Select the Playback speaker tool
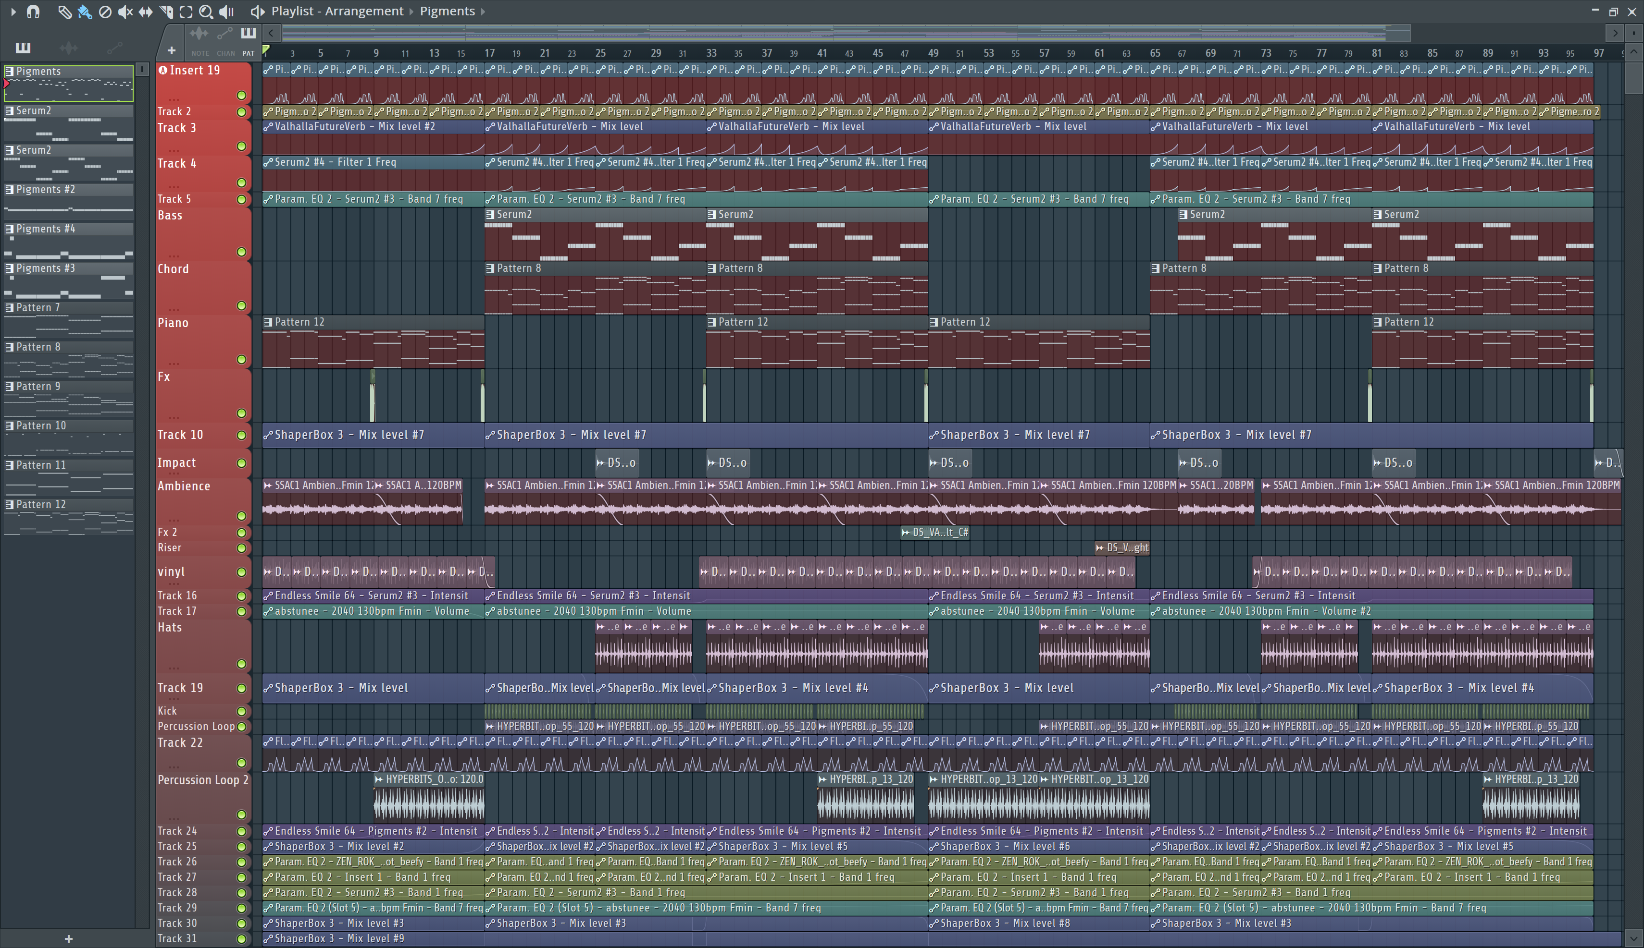Viewport: 1644px width, 948px height. pyautogui.click(x=227, y=12)
